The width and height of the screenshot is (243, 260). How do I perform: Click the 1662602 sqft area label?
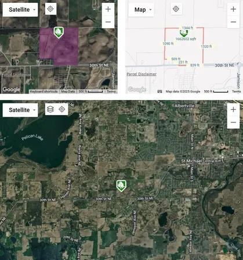pos(186,39)
